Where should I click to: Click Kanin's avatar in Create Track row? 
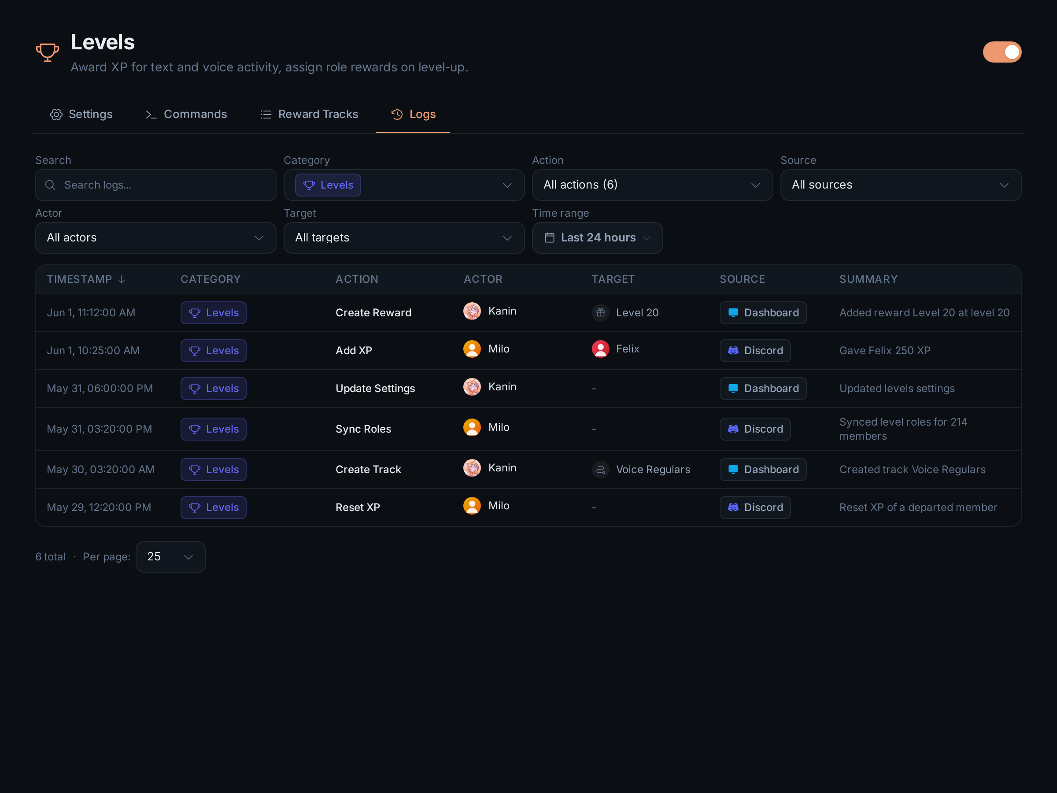[x=472, y=468]
